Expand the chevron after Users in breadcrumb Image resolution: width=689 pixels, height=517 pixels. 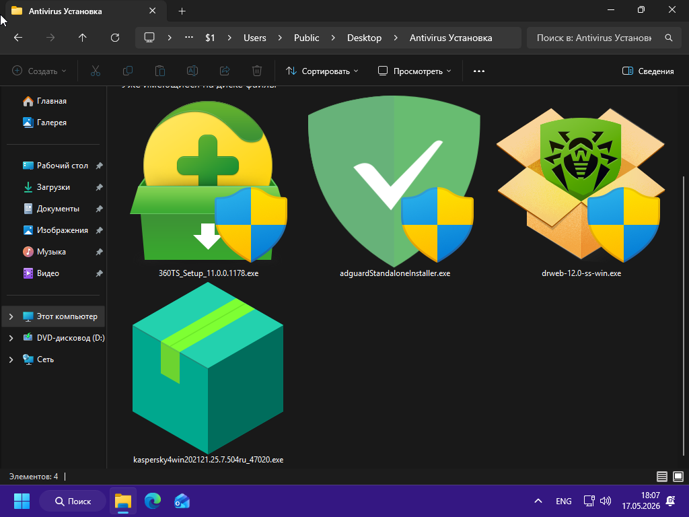280,38
